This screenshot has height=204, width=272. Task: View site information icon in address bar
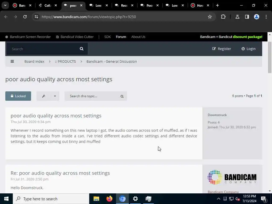click(36, 17)
